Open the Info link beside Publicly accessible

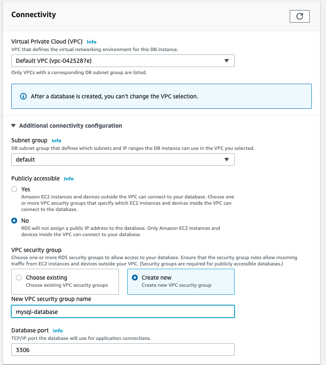pos(68,179)
